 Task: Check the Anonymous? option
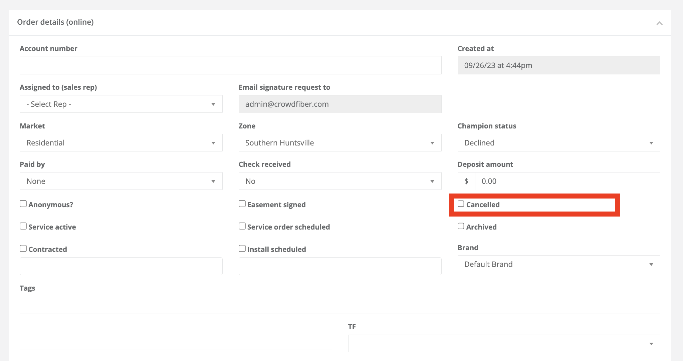click(23, 203)
